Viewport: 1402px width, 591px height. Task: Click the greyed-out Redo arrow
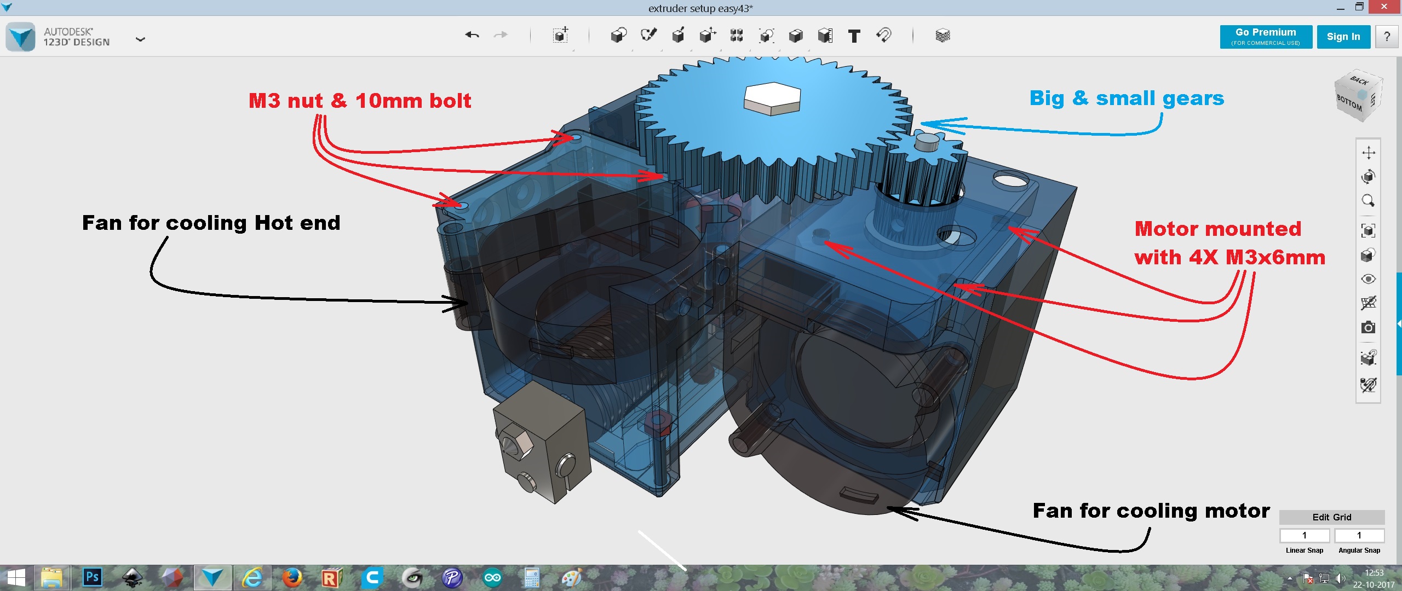click(x=501, y=36)
